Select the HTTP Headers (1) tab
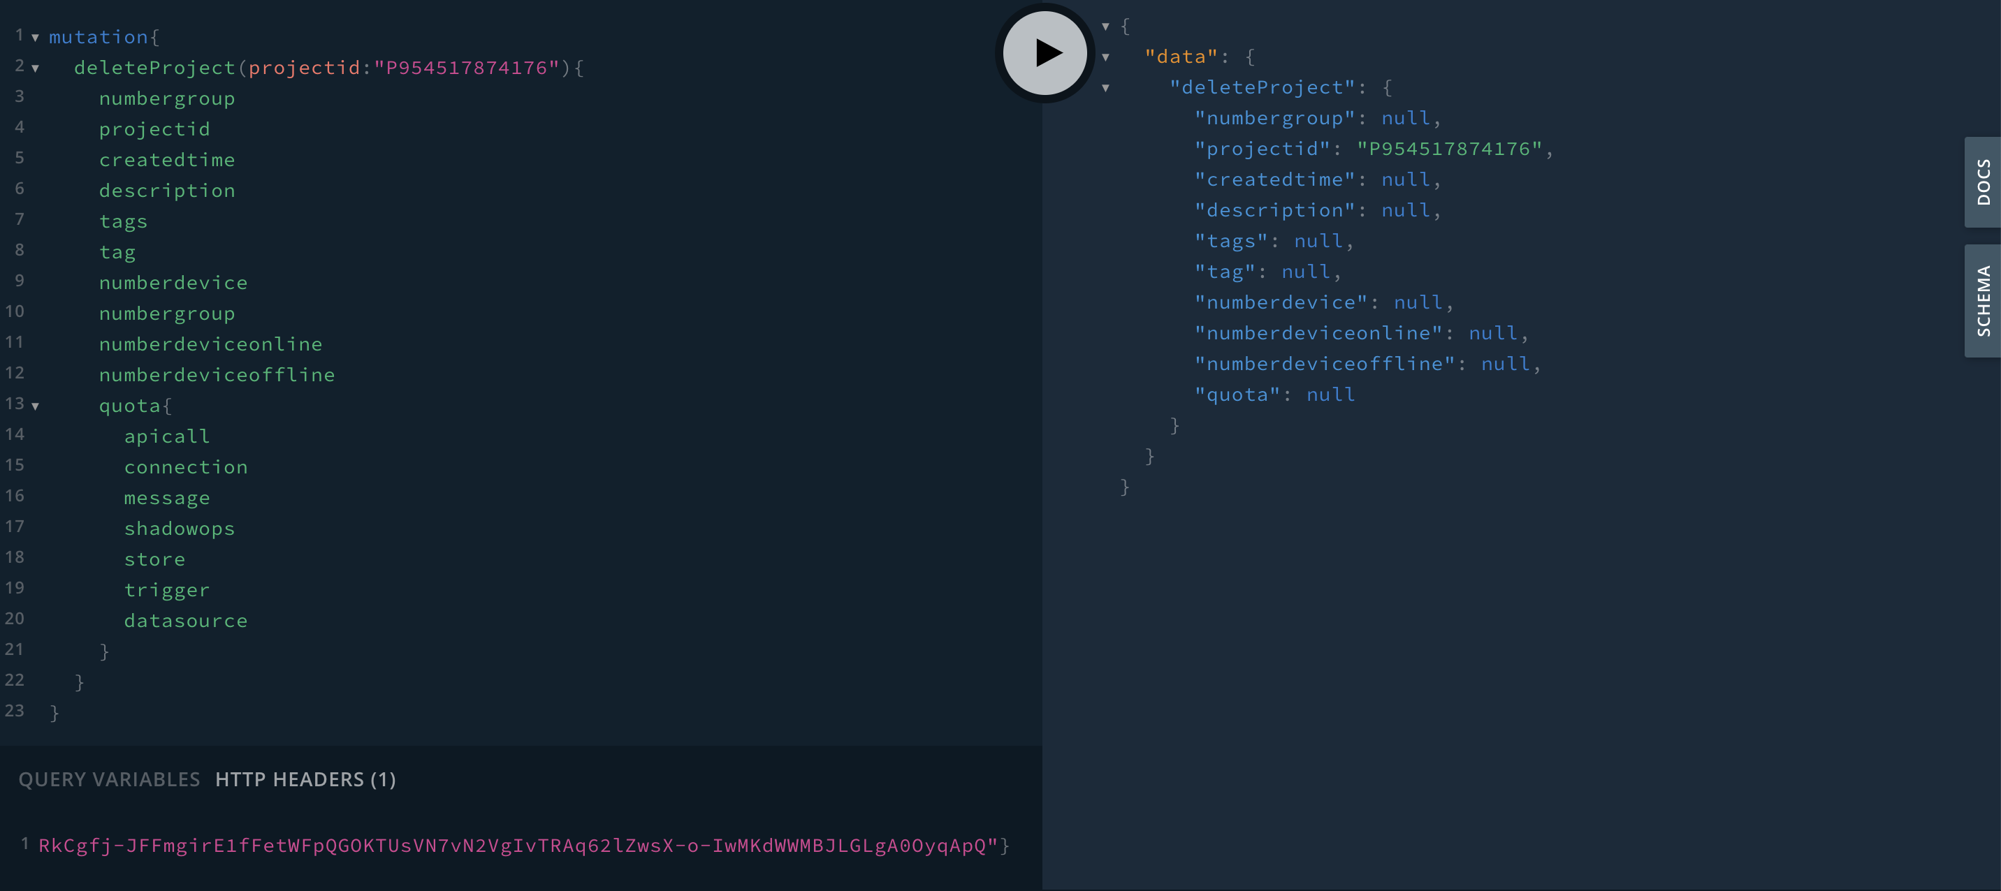Screen dimensions: 2001x891 pos(305,779)
